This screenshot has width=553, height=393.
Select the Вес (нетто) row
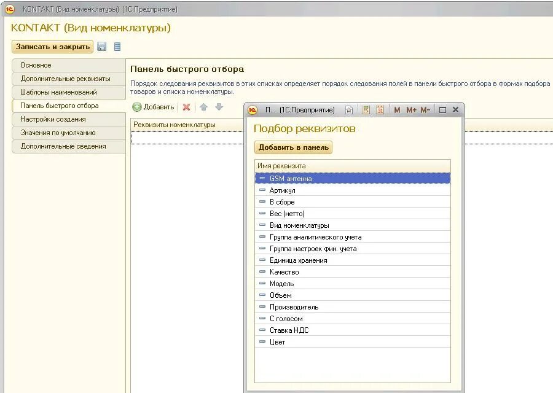pyautogui.click(x=352, y=214)
